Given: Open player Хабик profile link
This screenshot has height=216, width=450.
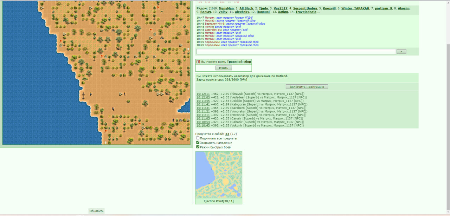Looking at the screenshot, I should pyautogui.click(x=283, y=12).
